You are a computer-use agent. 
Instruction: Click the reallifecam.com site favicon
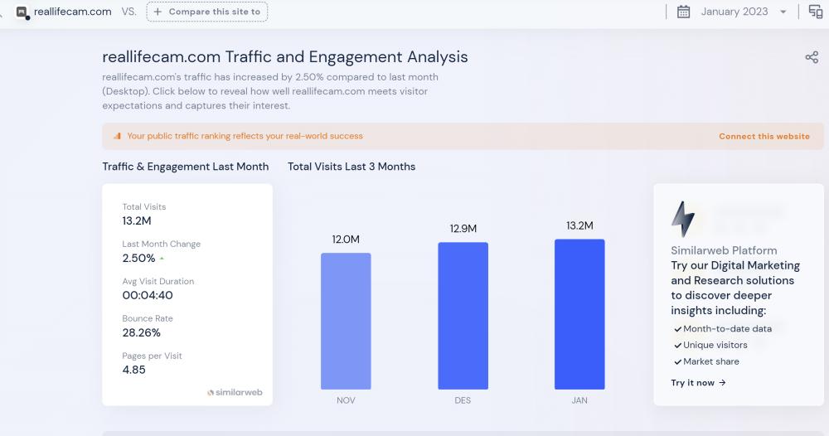click(22, 12)
